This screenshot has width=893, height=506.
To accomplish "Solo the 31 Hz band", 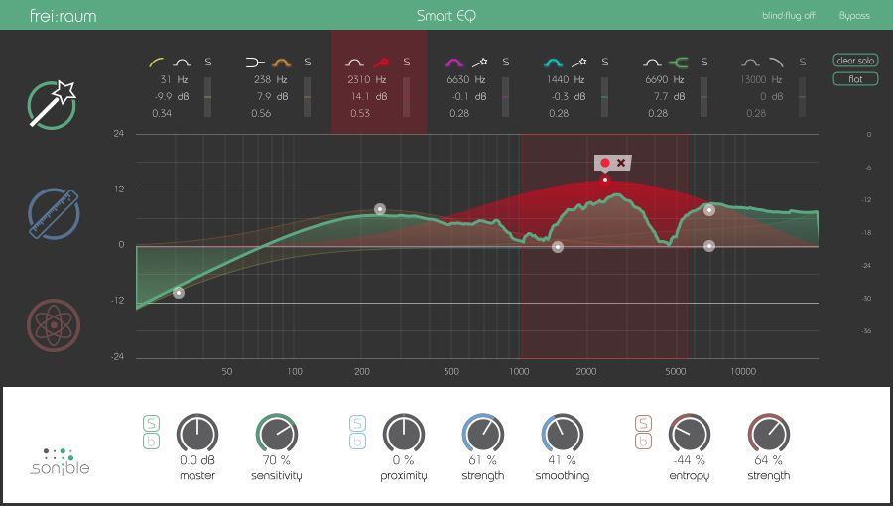I will click(x=207, y=63).
